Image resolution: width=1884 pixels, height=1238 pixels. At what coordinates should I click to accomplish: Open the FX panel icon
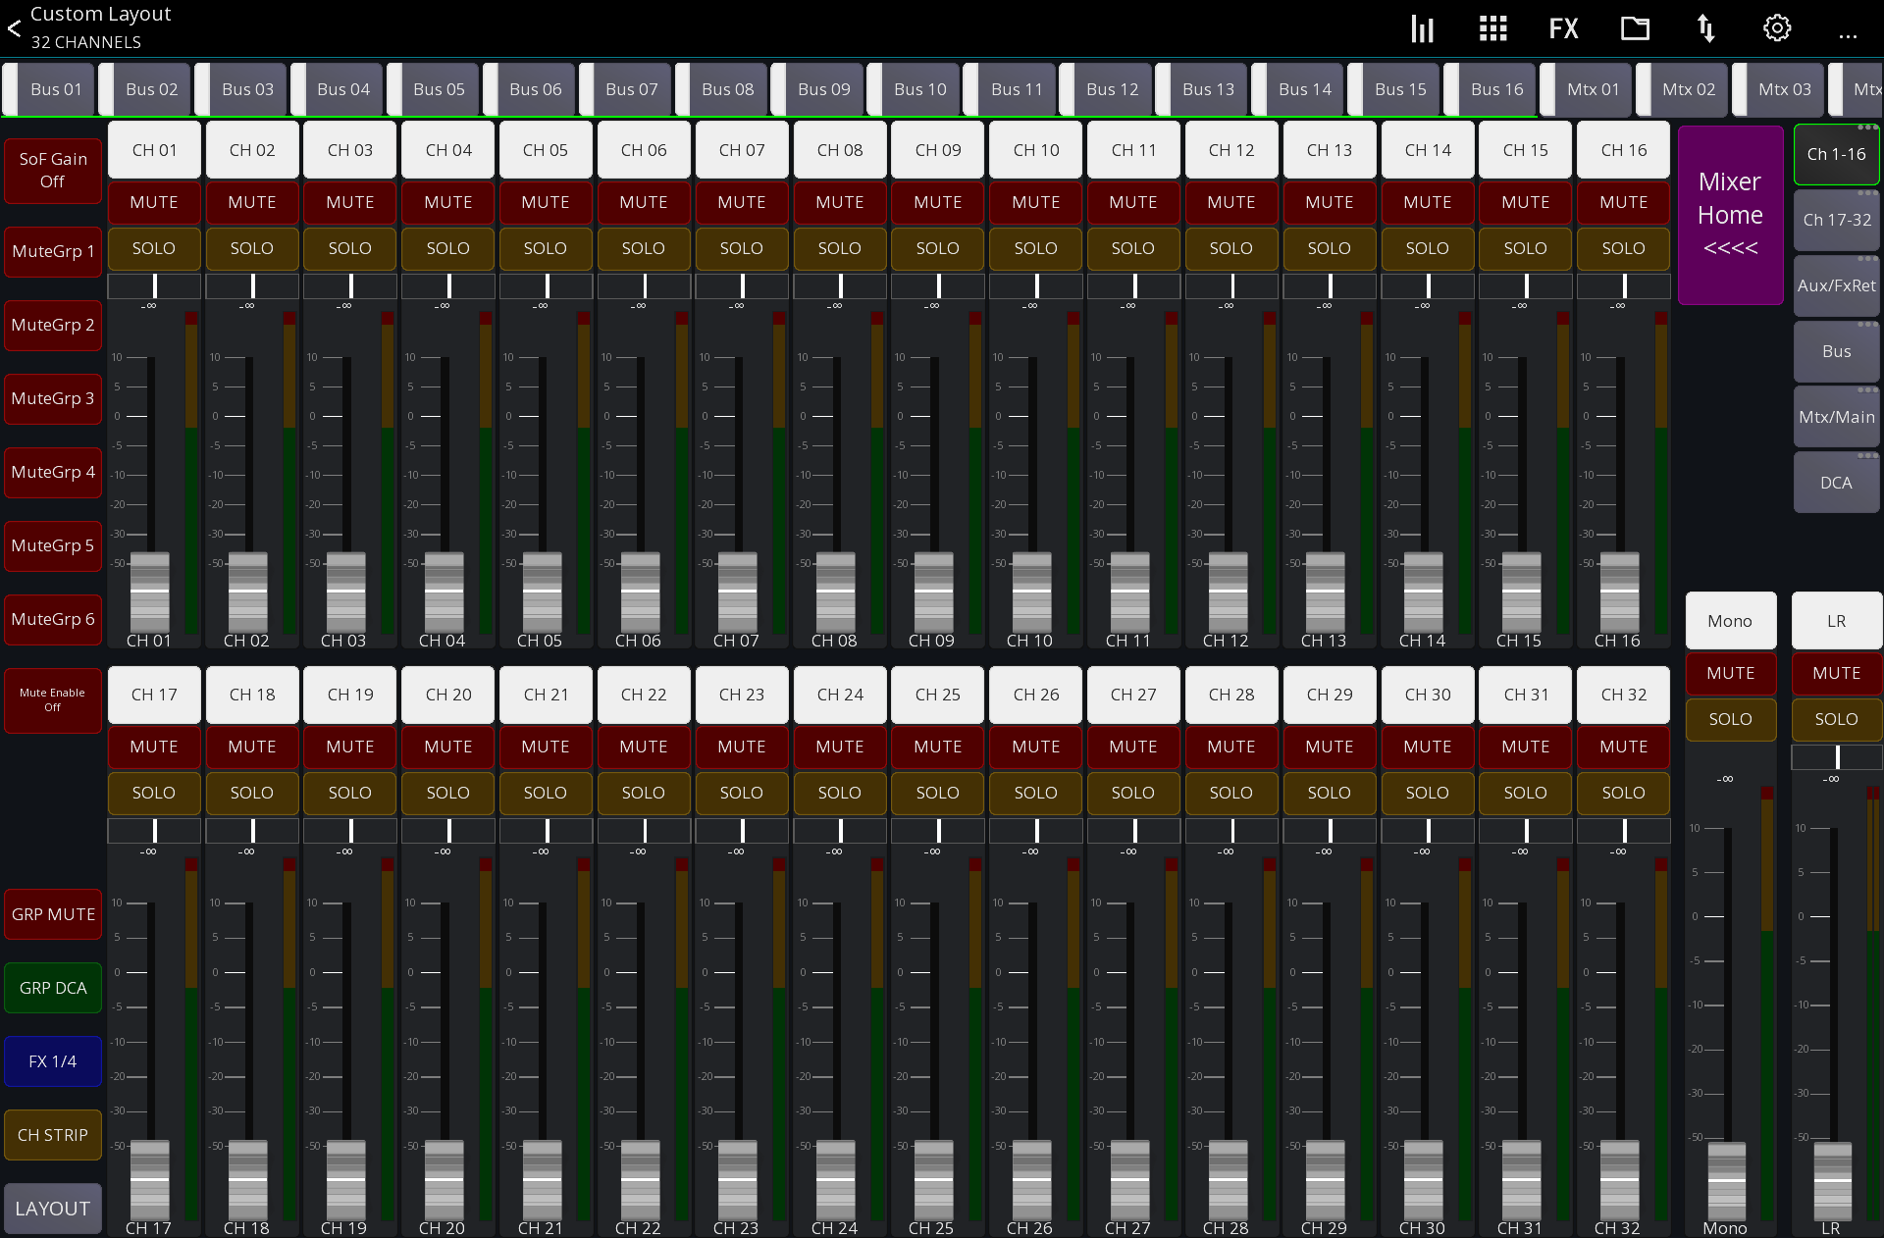pos(1563,28)
